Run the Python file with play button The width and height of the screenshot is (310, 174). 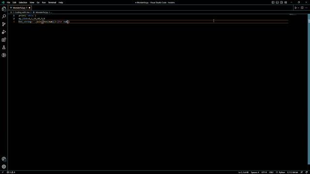click(295, 8)
